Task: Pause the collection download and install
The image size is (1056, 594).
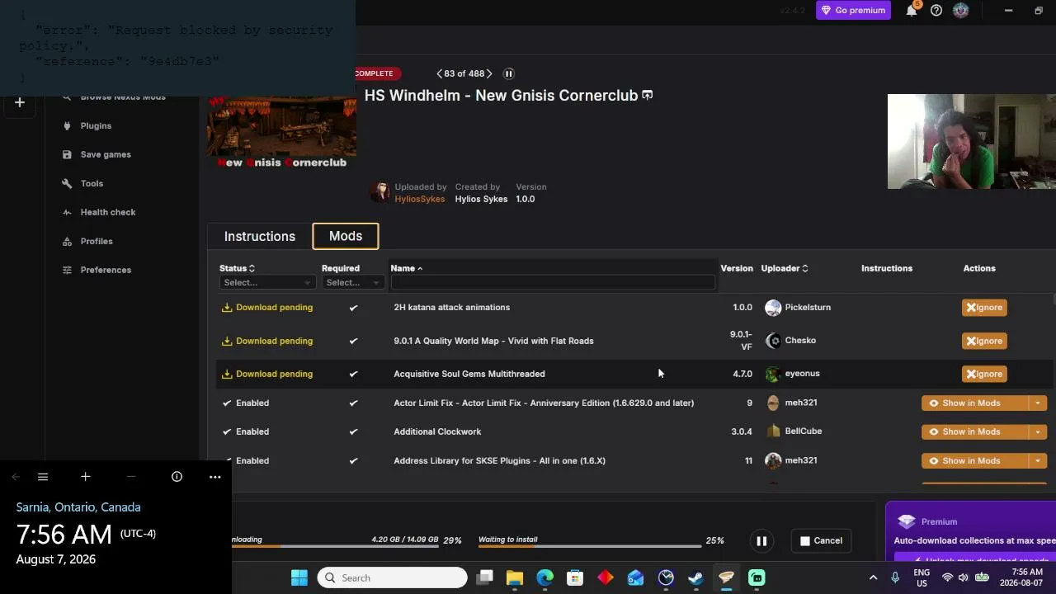Action: (x=761, y=541)
